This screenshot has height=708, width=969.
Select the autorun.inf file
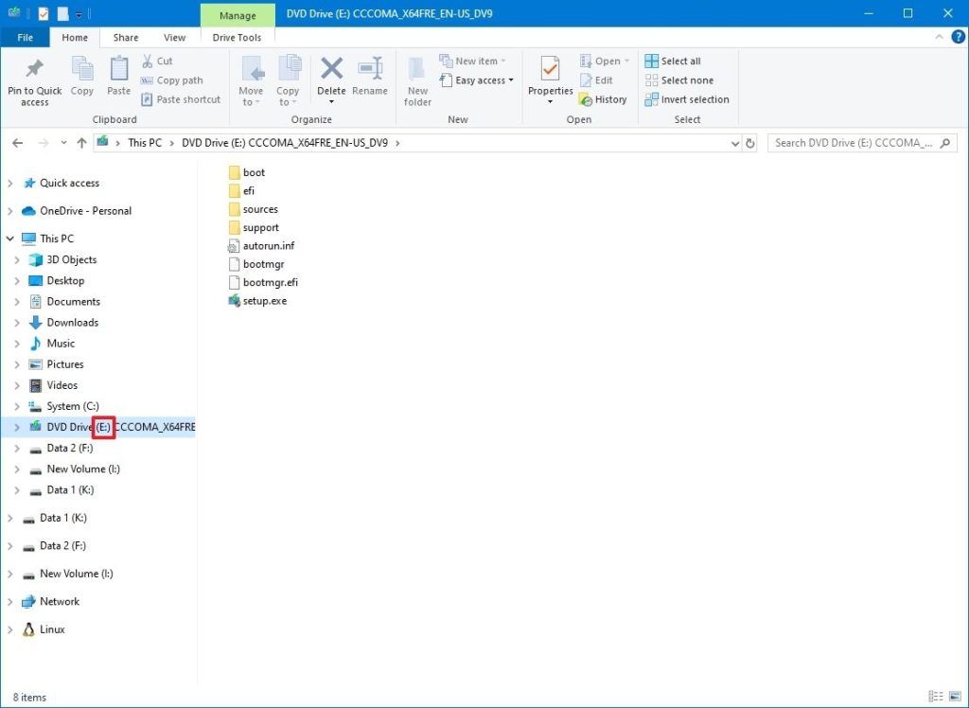pyautogui.click(x=261, y=245)
